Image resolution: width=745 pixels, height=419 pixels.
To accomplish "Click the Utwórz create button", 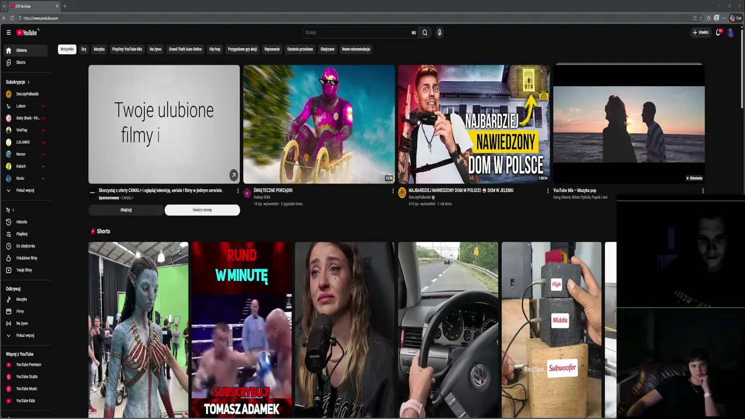I will (701, 33).
